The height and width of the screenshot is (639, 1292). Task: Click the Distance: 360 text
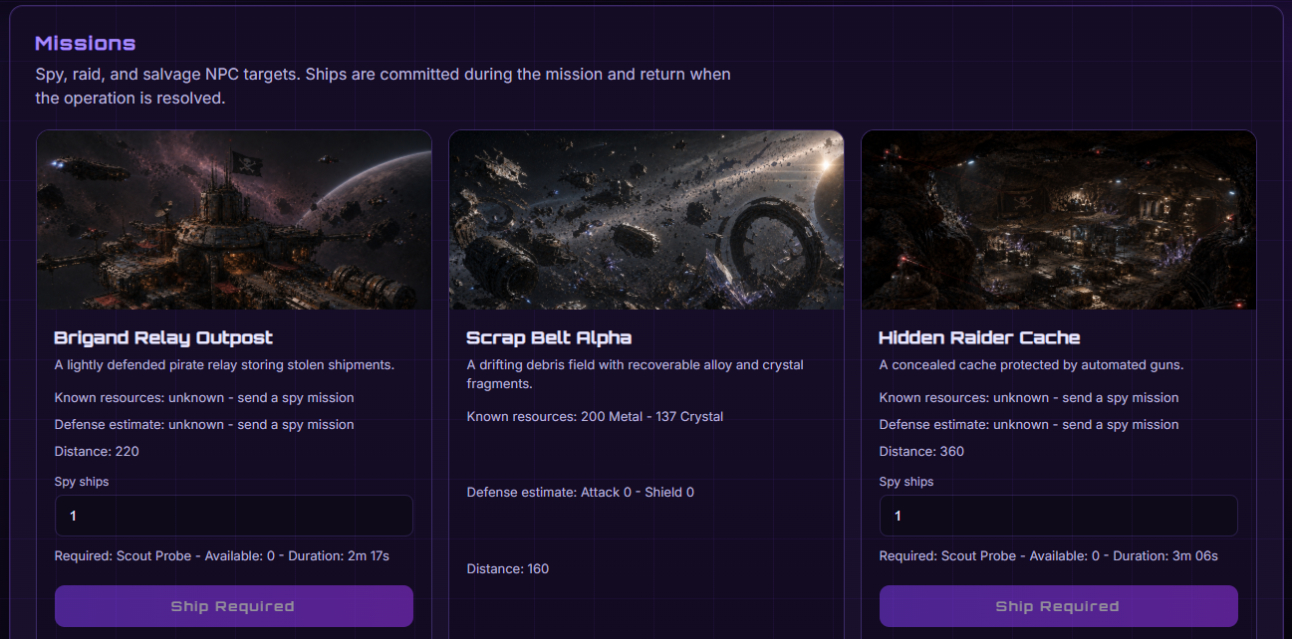click(x=921, y=451)
